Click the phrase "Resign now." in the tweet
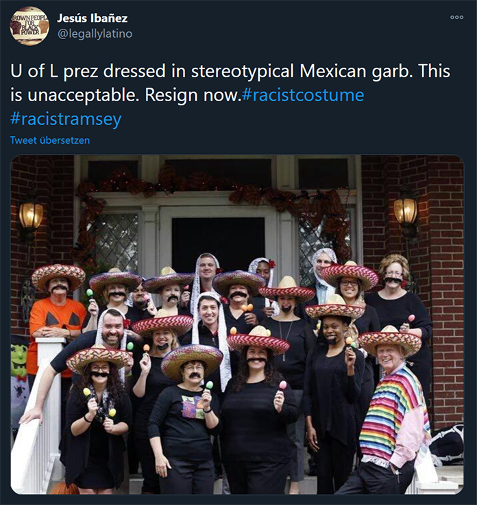Image resolution: width=477 pixels, height=505 pixels. (193, 95)
